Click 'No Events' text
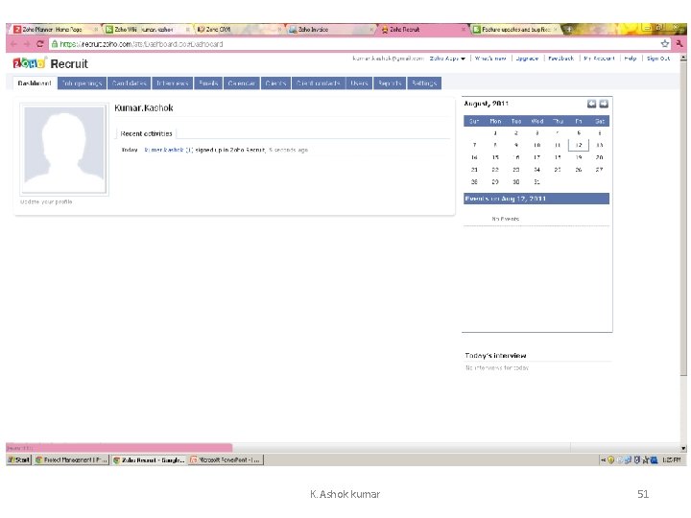Image resolution: width=691 pixels, height=518 pixels. click(x=506, y=219)
